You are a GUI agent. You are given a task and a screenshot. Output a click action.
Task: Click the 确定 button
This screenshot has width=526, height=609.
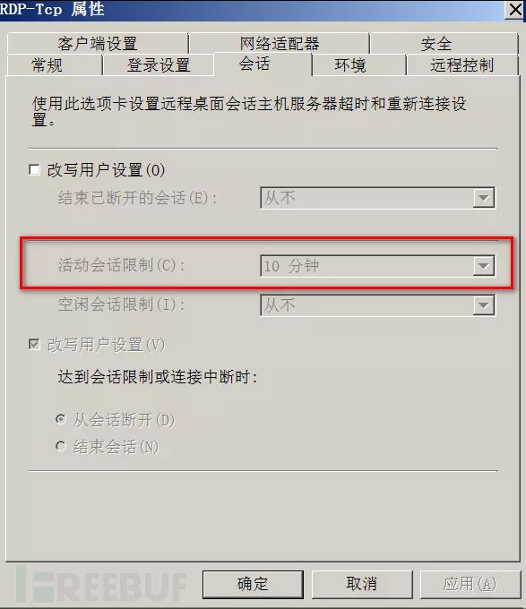(x=253, y=584)
